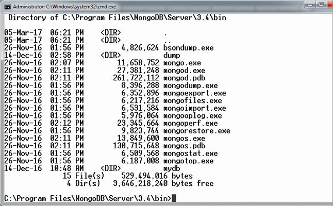This screenshot has height=206, width=333.
Task: Click the size value 27,381,248
Action: pos(138,71)
